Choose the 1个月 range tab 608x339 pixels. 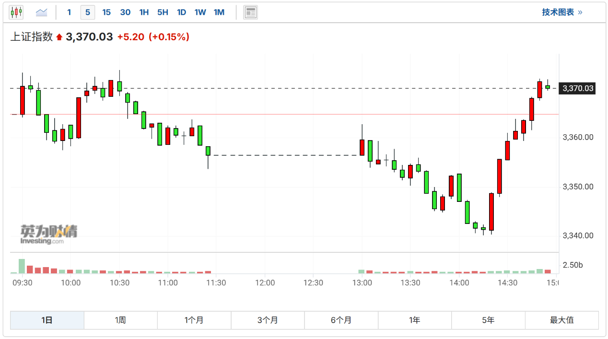point(194,320)
